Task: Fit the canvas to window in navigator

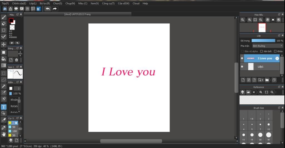Action: pos(255,20)
